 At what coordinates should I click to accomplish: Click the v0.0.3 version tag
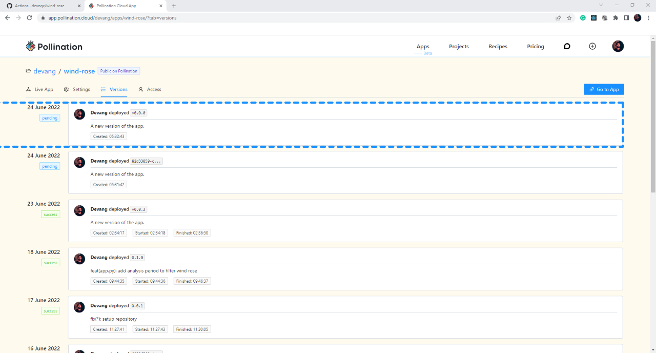click(x=138, y=209)
